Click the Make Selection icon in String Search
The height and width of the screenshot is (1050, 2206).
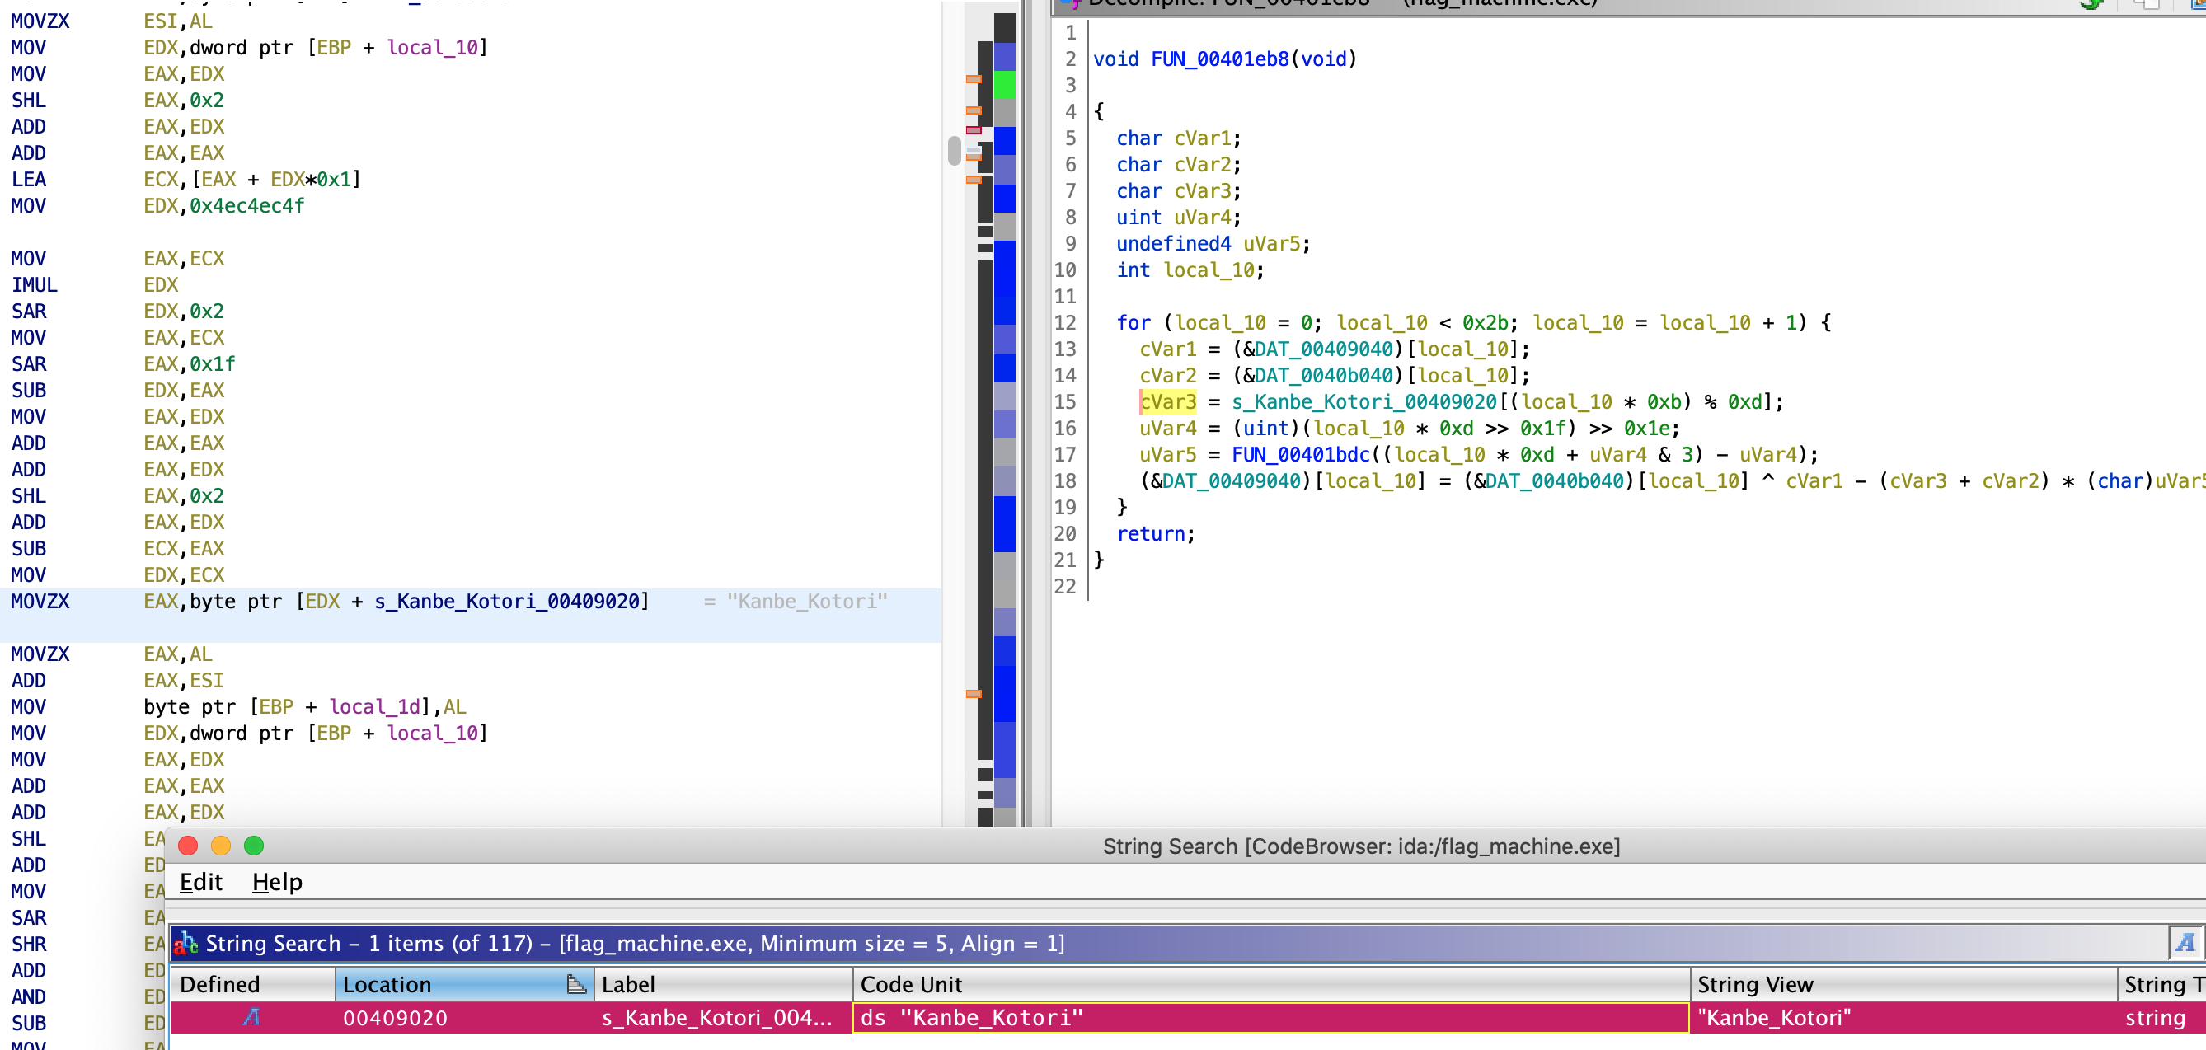tap(2184, 943)
